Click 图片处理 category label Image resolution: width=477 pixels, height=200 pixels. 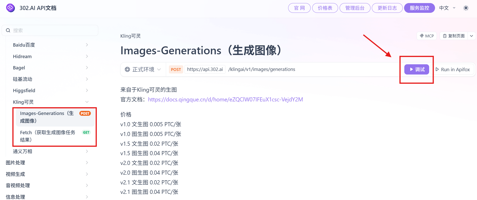[15, 163]
